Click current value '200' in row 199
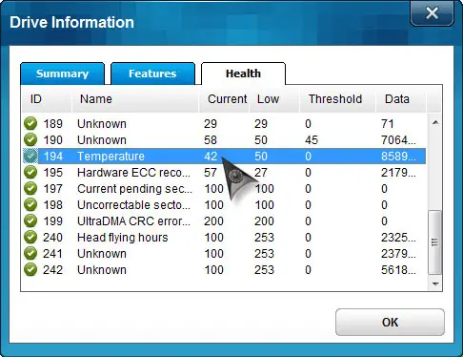 click(x=213, y=221)
